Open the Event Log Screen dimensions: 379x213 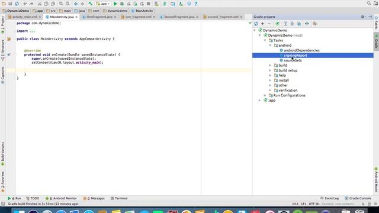point(329,198)
